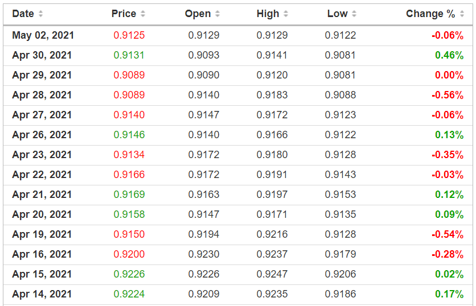
Task: Select the Apr 30, 2021 row date
Action: coord(42,55)
